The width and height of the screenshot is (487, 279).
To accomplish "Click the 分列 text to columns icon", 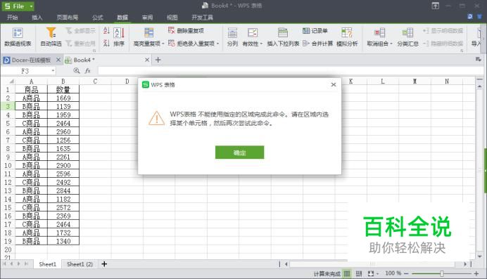I will (x=232, y=33).
